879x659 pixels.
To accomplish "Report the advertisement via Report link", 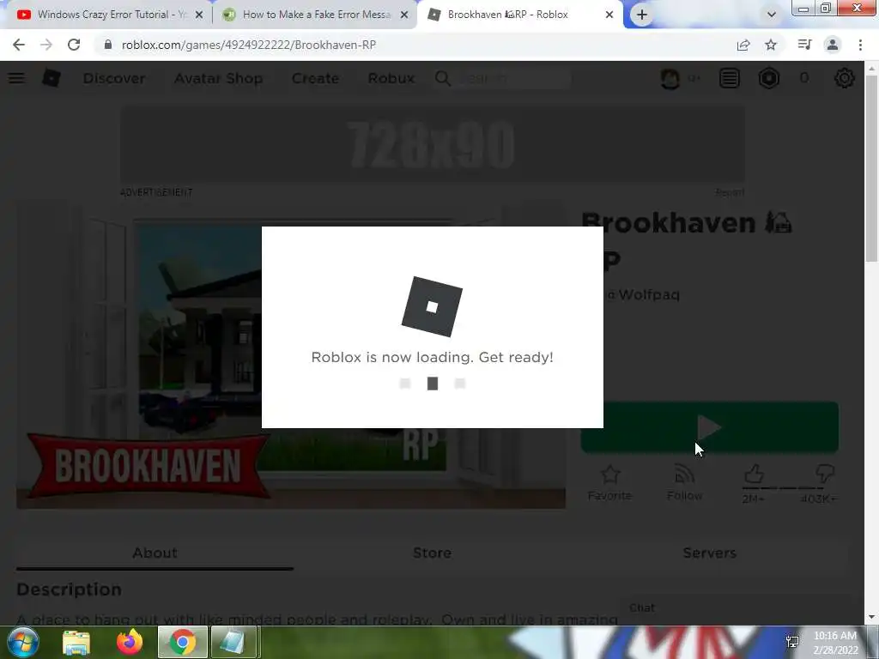I will point(730,193).
